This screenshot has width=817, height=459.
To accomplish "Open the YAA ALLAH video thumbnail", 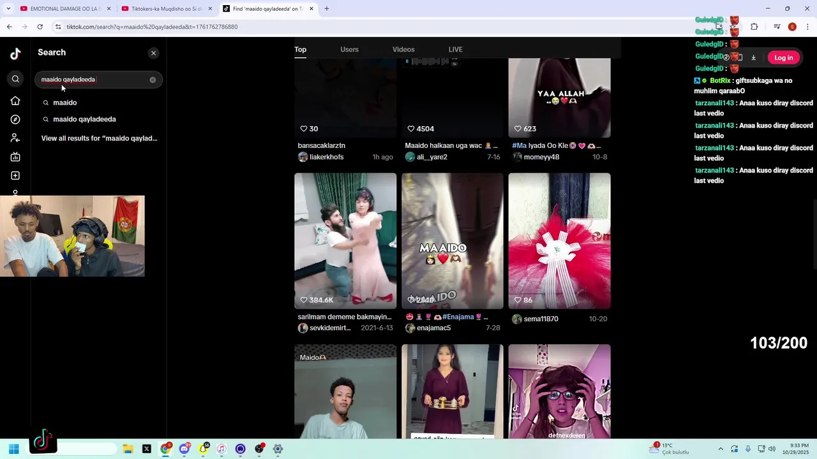I will coord(560,98).
